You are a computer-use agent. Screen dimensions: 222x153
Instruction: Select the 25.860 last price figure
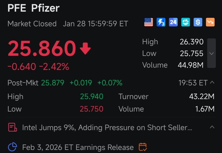[42, 48]
